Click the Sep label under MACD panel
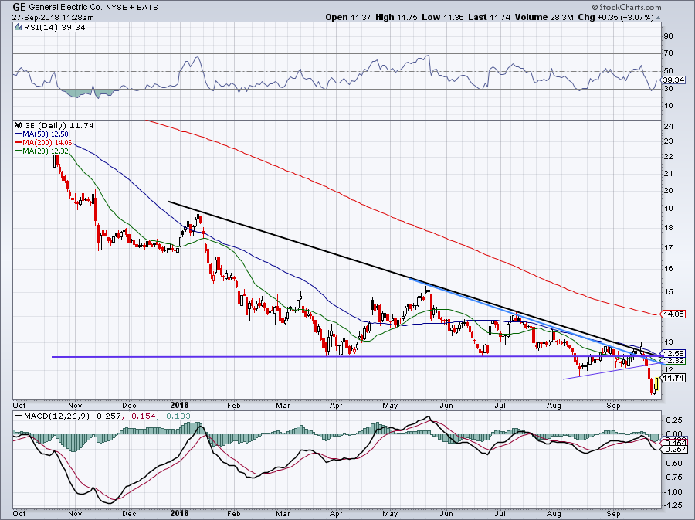This screenshot has height=520, width=695. (x=613, y=514)
